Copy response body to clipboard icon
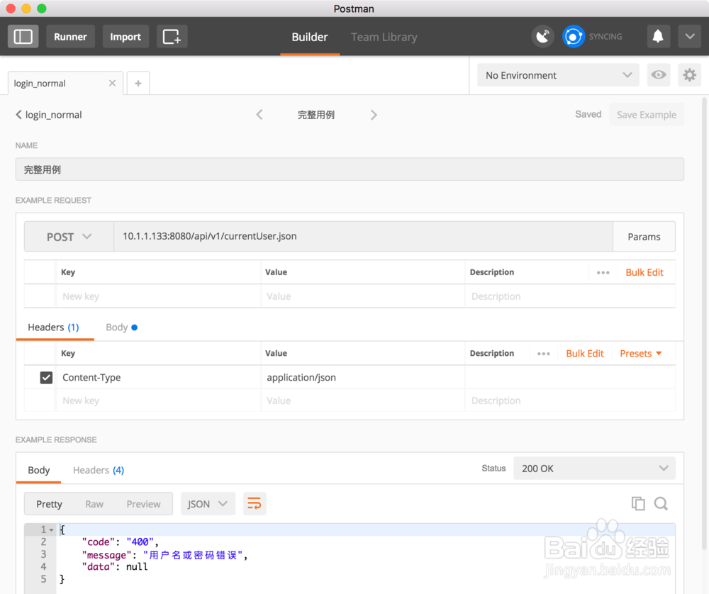Image resolution: width=709 pixels, height=594 pixels. tap(638, 503)
